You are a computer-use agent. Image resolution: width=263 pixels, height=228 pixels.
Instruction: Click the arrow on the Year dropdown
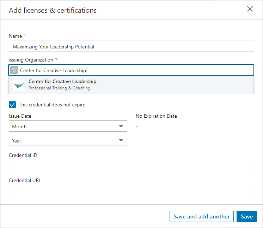[121, 140]
